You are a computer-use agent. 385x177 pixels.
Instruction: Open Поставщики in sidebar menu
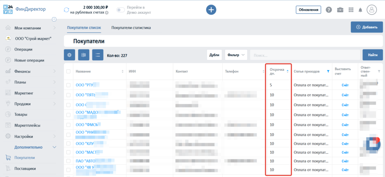25,168
